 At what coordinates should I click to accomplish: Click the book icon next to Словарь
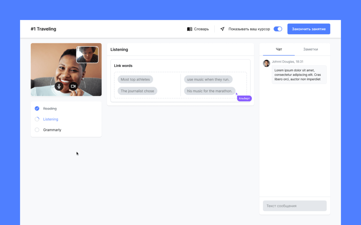(190, 29)
